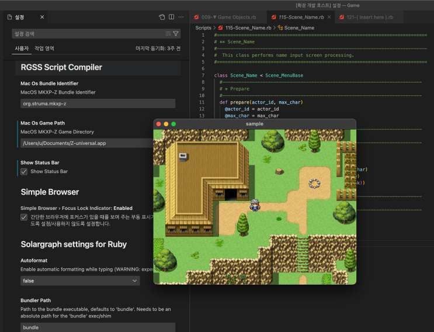Click the split editor icon
The height and width of the screenshot is (332, 434).
171,18
